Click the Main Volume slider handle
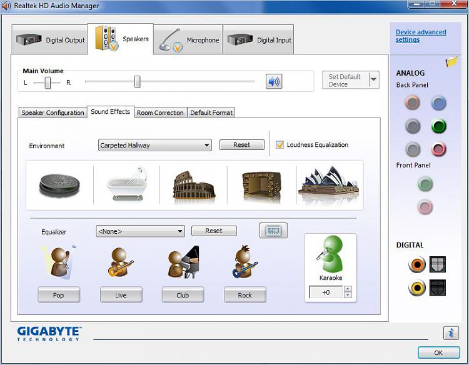 (138, 82)
